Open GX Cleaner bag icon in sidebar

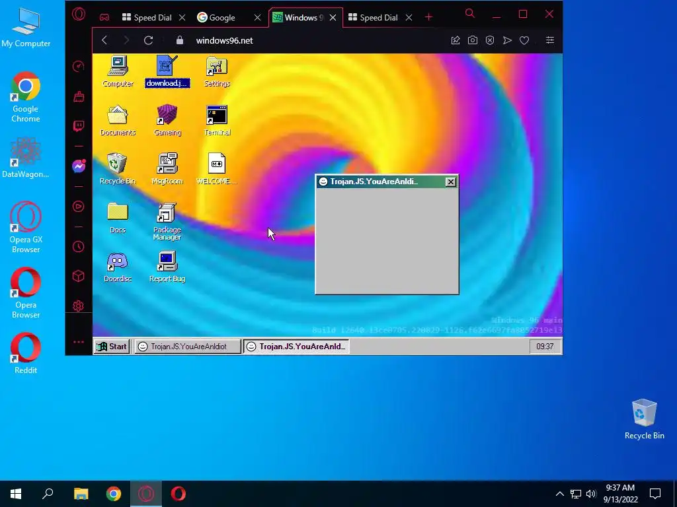79,96
